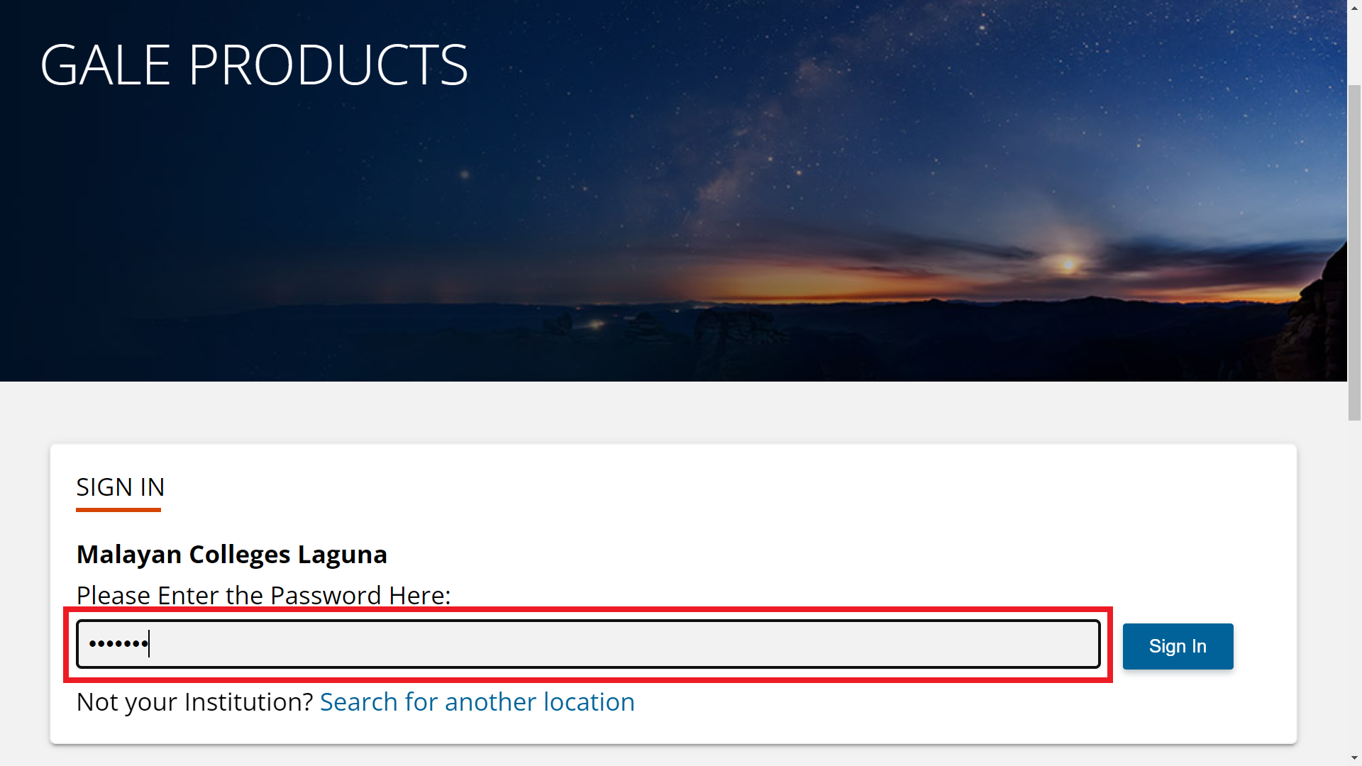Click the Please Enter the Password Here label

[x=263, y=595]
